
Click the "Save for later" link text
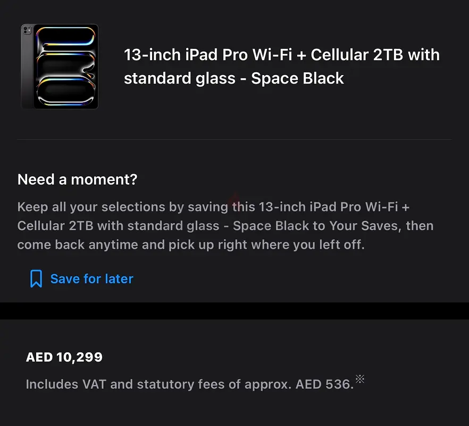(x=91, y=278)
